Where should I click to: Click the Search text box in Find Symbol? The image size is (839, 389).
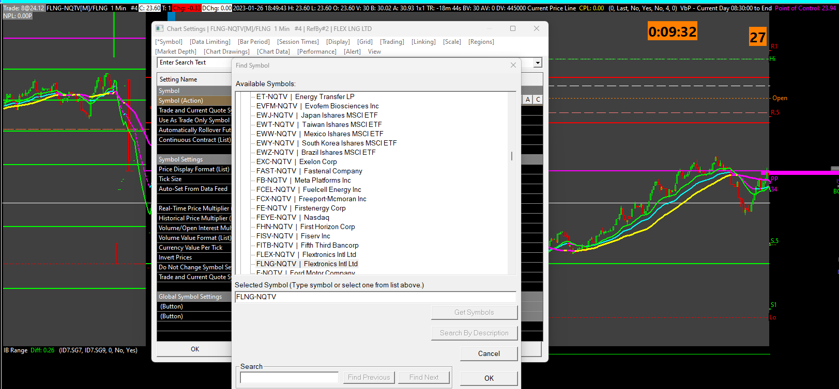click(289, 378)
